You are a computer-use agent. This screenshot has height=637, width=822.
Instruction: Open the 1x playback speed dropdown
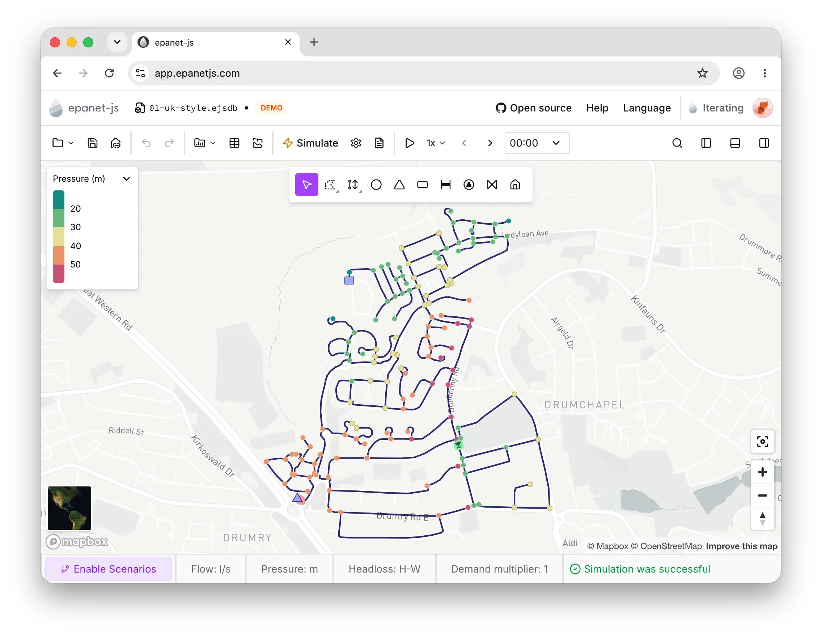(x=436, y=143)
